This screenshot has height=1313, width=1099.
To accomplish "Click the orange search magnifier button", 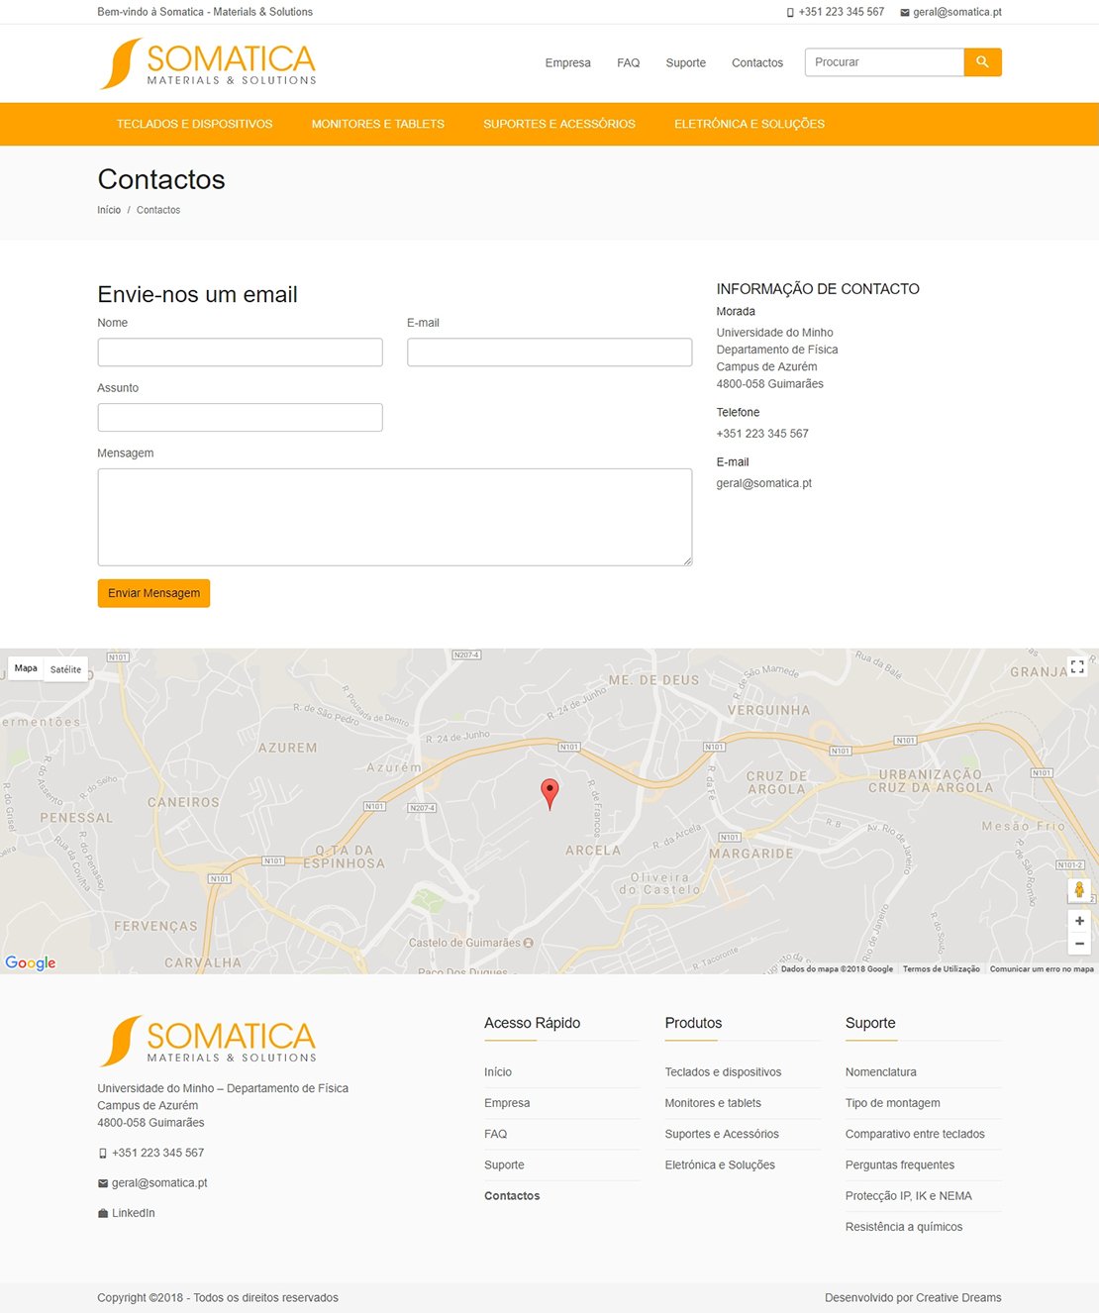I will (982, 62).
